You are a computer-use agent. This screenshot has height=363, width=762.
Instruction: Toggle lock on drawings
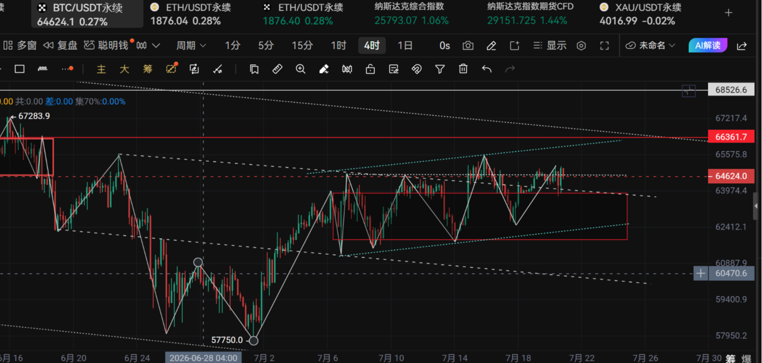click(370, 69)
